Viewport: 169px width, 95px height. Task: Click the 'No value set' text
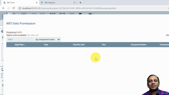pos(33,35)
